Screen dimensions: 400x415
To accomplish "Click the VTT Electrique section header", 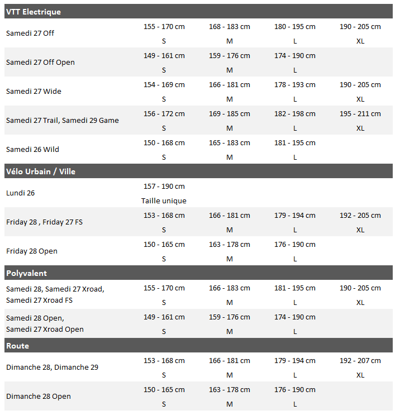I will click(x=34, y=12).
